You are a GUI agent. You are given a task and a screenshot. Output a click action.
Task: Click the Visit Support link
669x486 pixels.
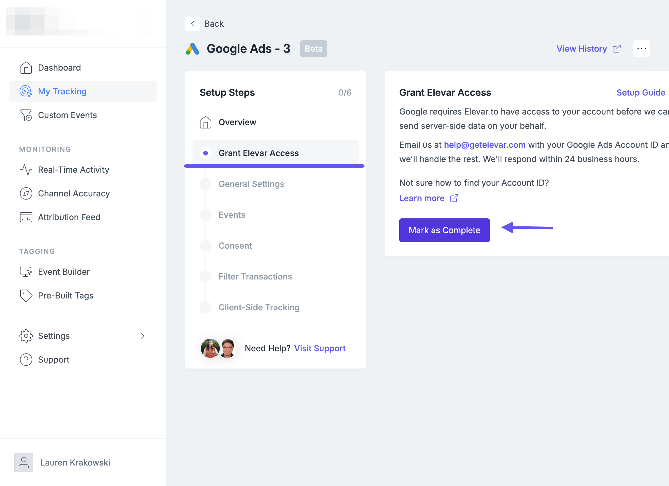click(320, 348)
